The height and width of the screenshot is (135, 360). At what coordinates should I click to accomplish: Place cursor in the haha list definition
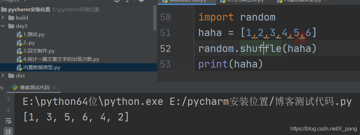click(258, 33)
